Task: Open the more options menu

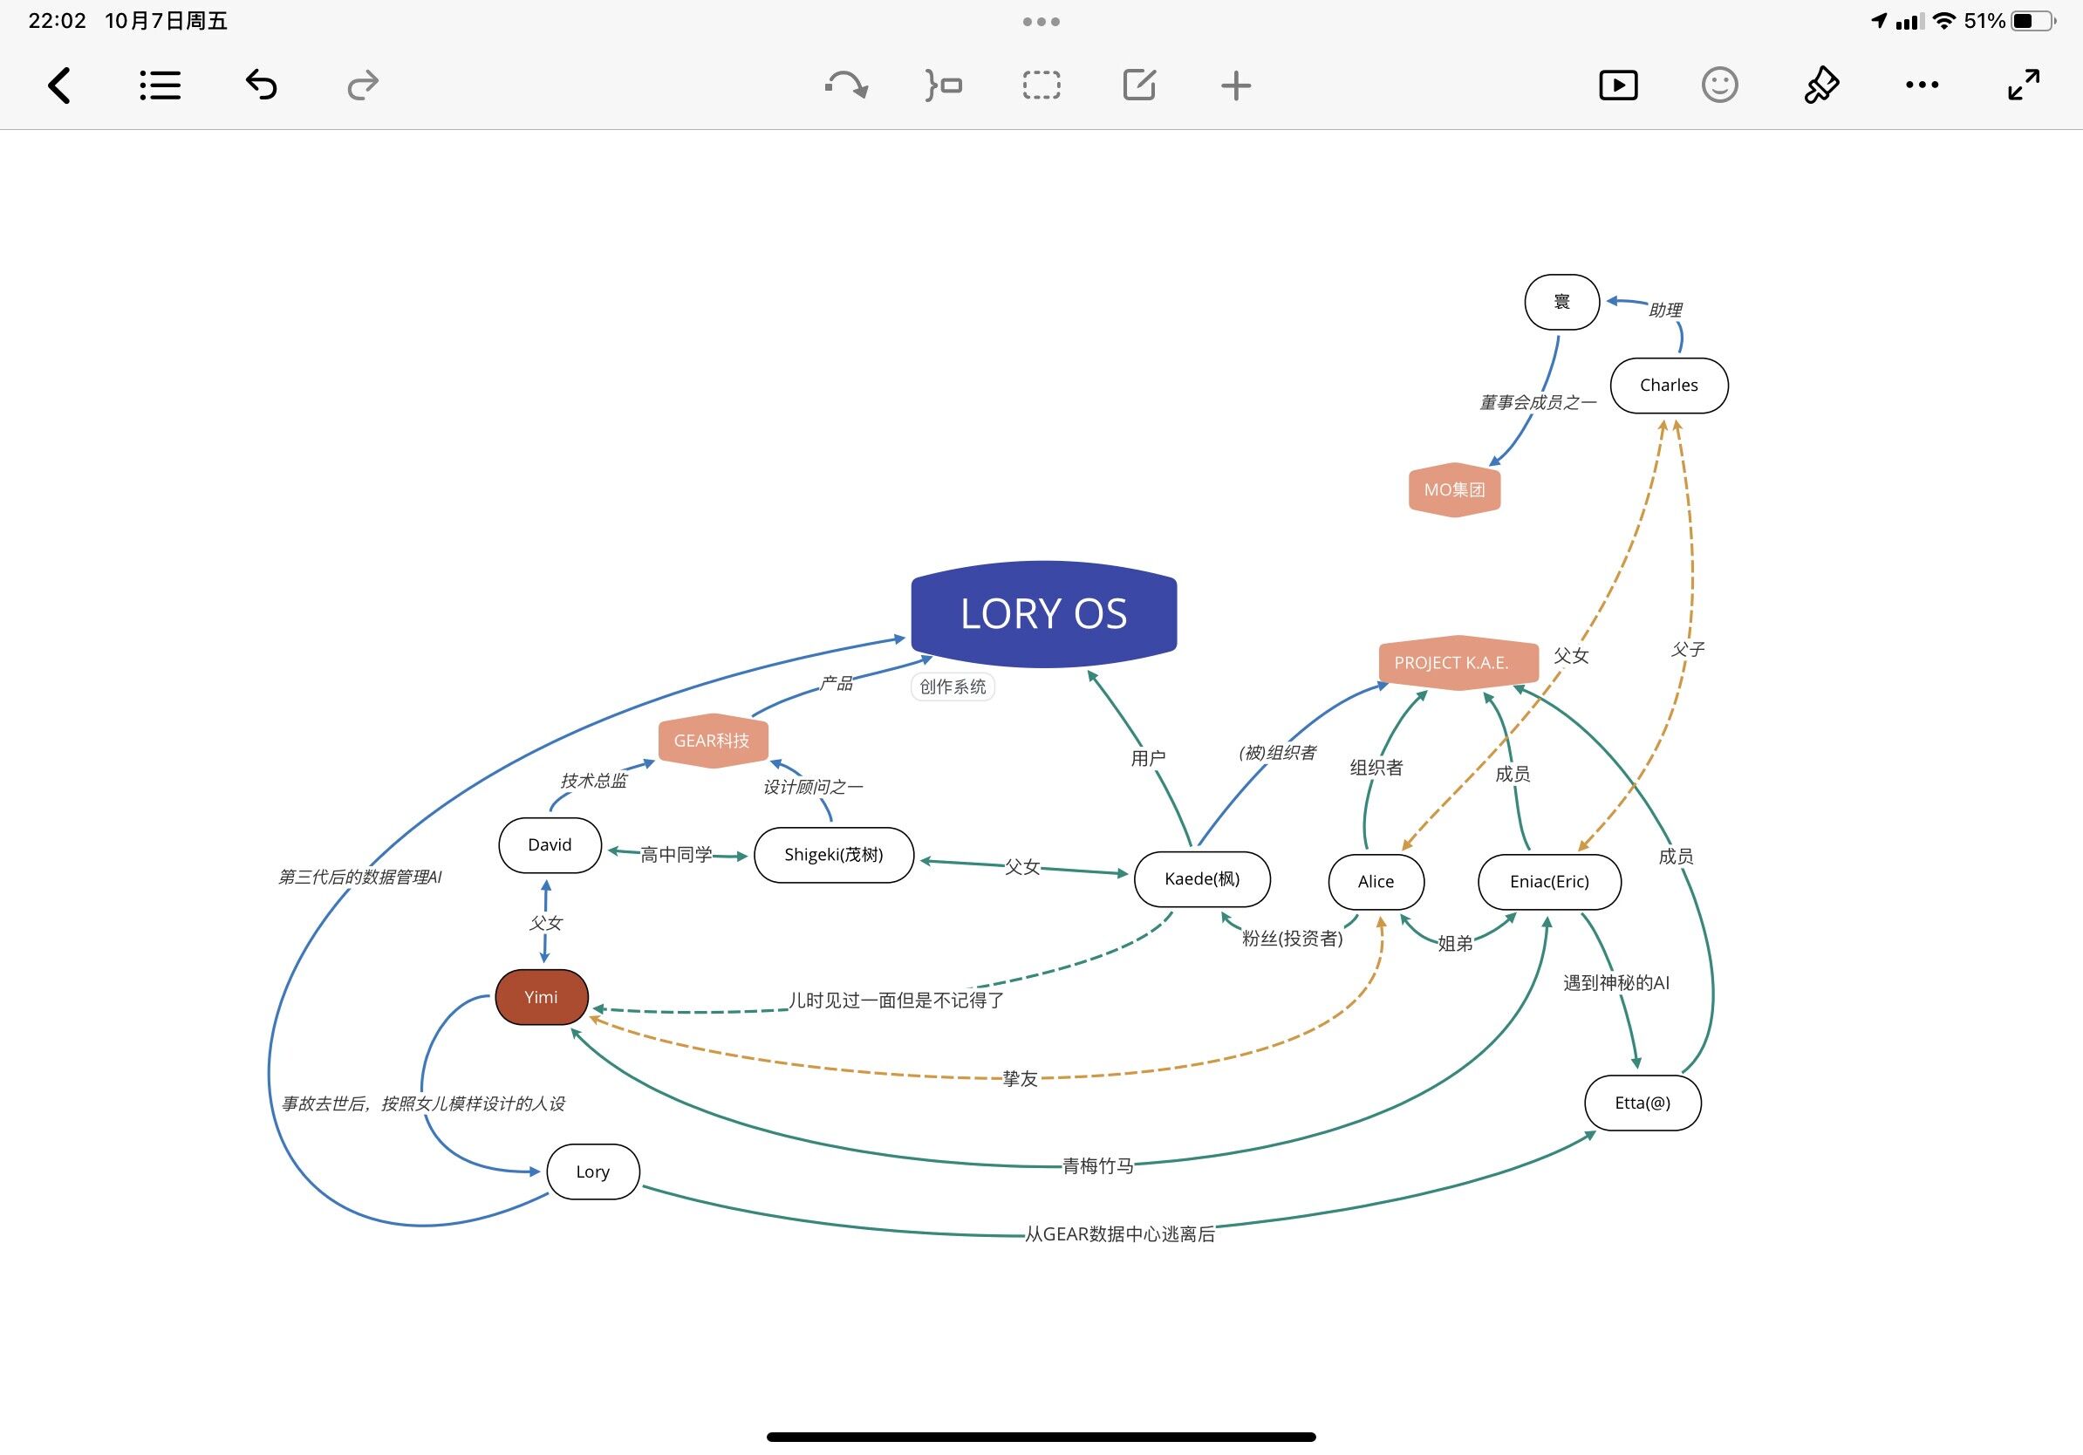Action: tap(1923, 85)
